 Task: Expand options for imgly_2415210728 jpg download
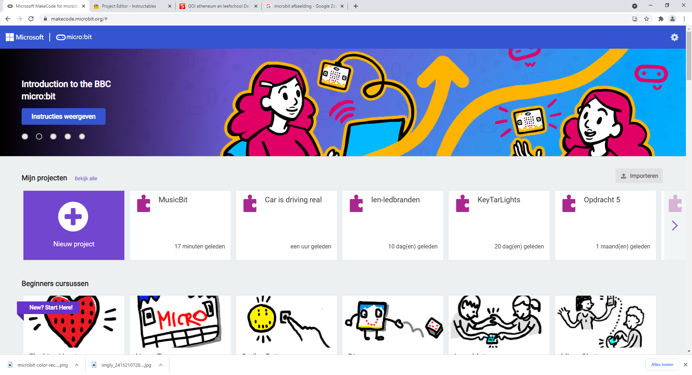161,365
